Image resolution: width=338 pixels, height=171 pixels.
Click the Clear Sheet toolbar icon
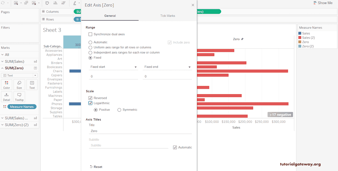[34, 3]
